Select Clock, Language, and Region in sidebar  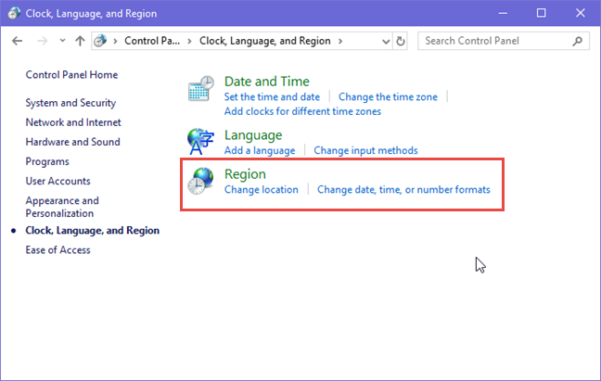(x=93, y=231)
